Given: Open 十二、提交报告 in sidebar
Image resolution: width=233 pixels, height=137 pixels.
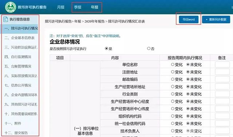Looking at the screenshot, I should point(16,133).
